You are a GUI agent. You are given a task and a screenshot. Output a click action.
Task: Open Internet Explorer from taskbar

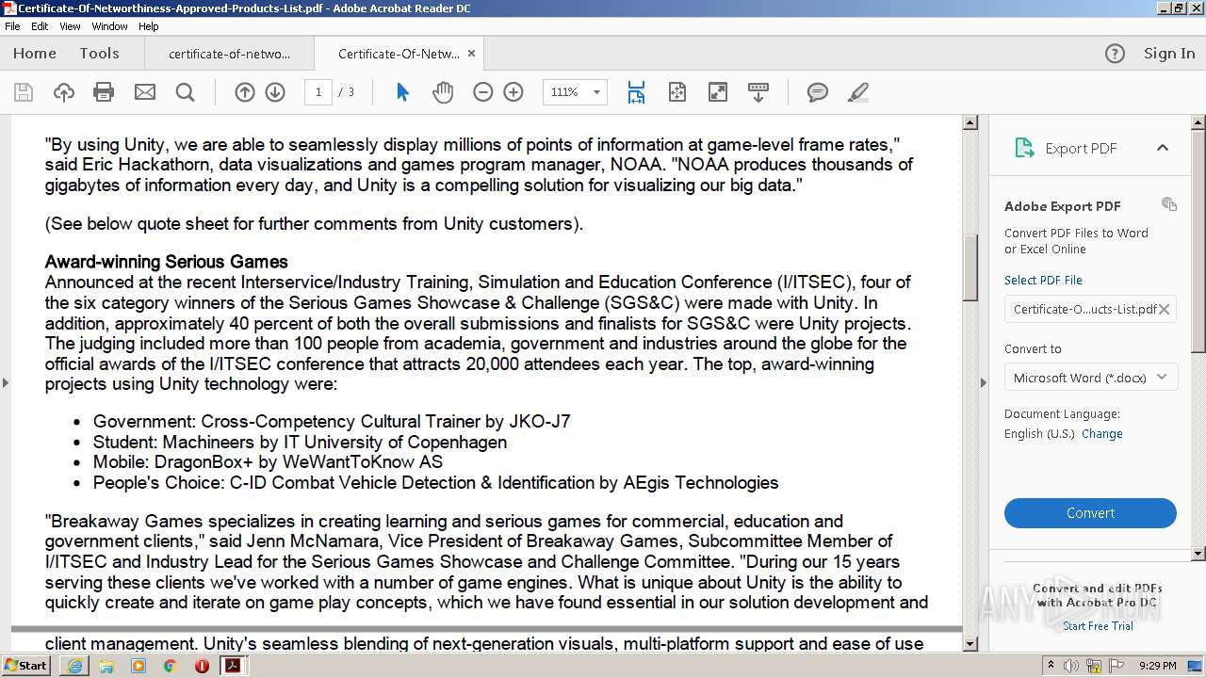click(x=74, y=666)
